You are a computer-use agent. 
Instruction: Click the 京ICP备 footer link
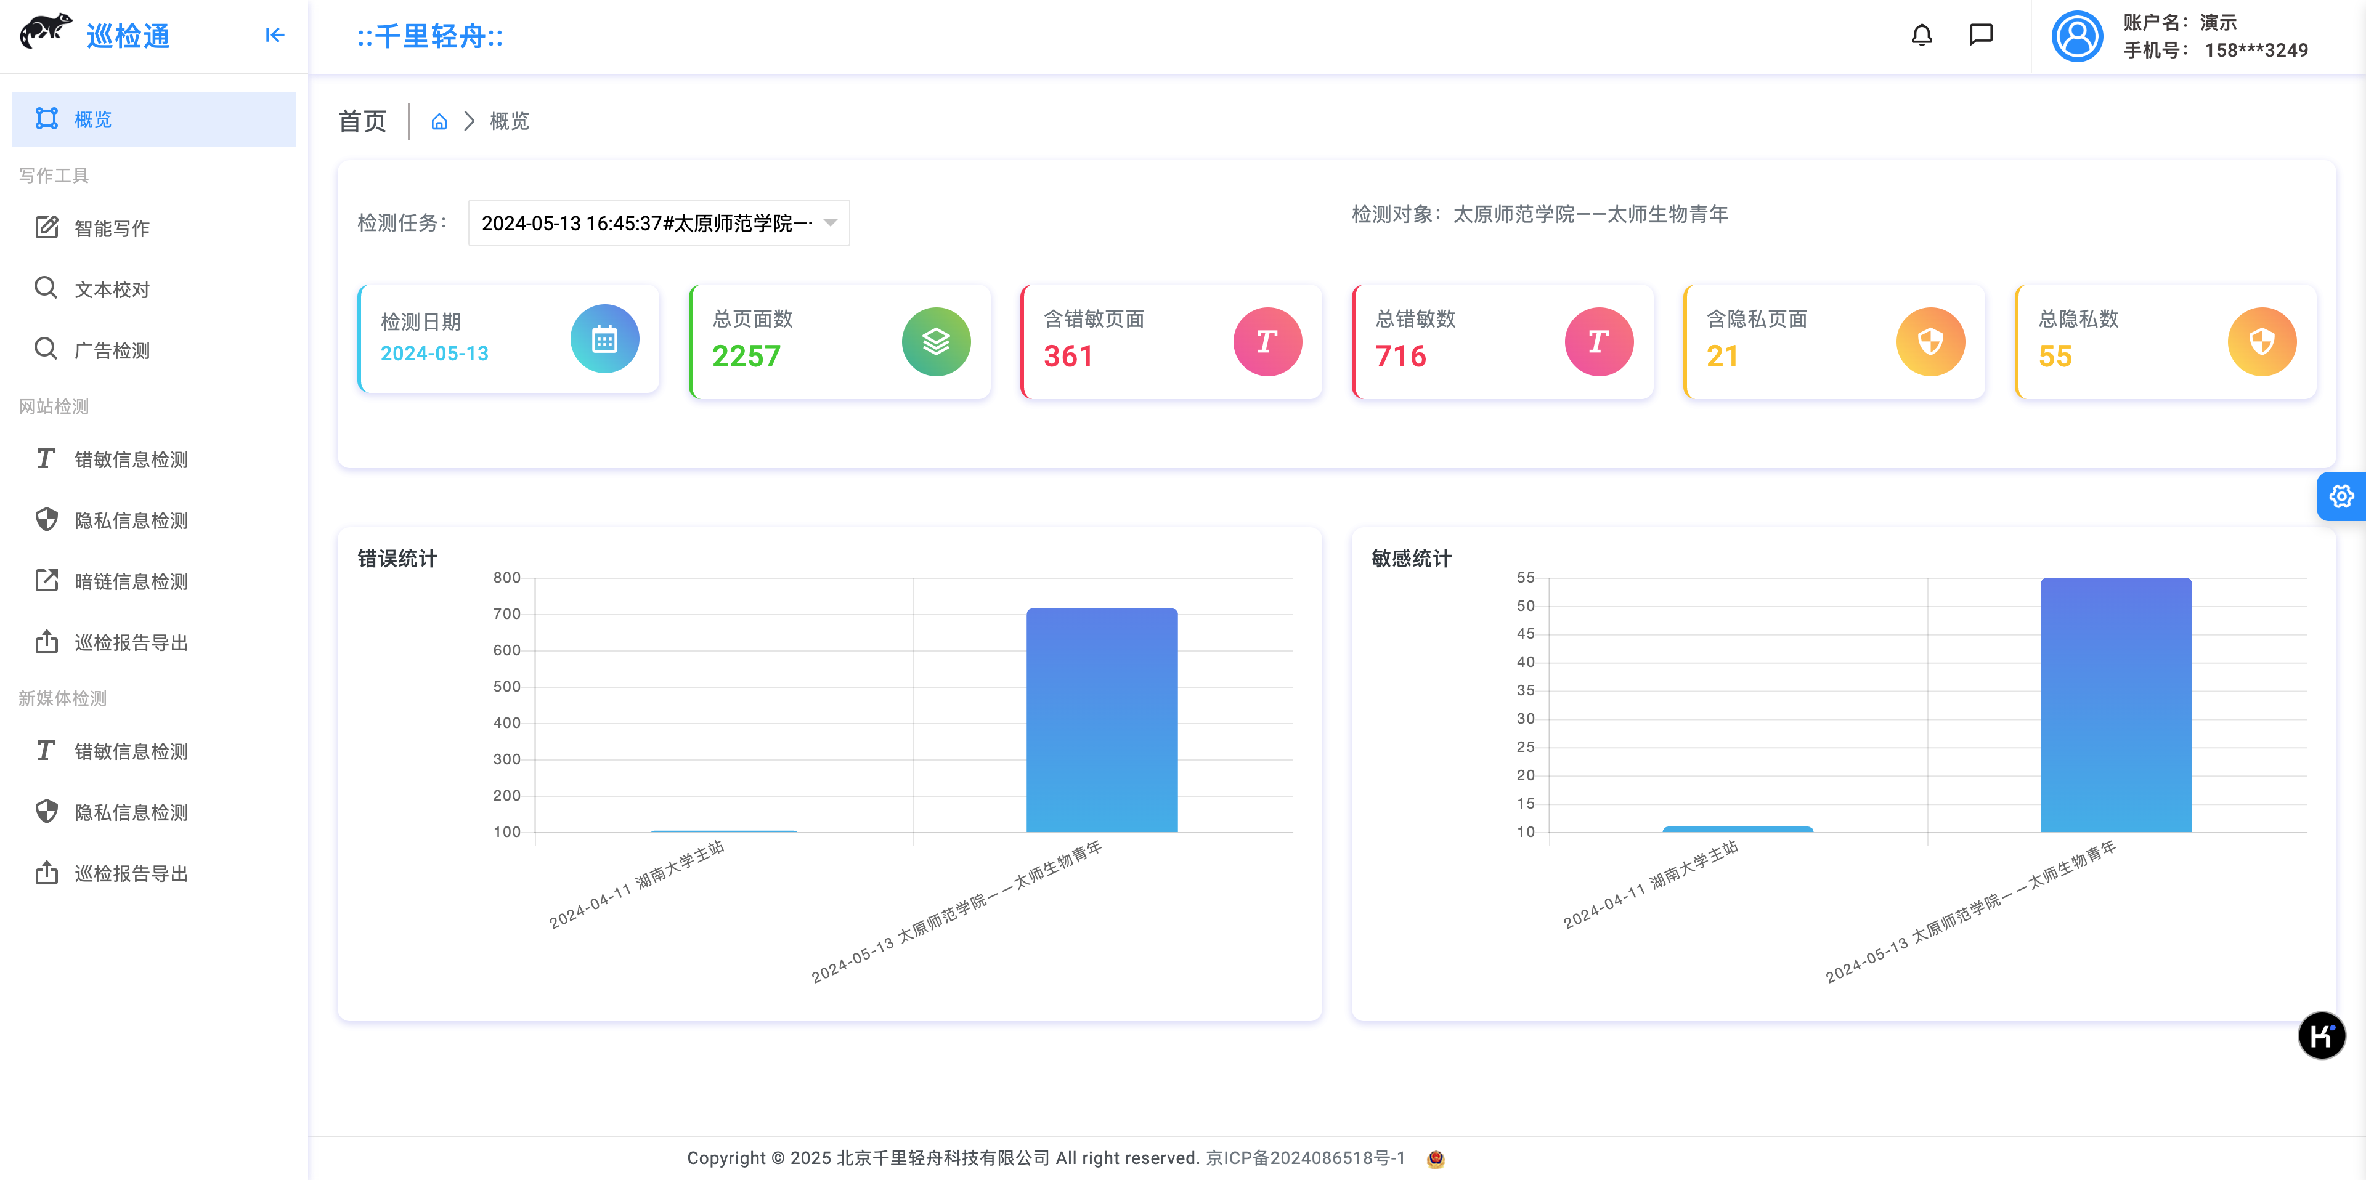pos(1305,1158)
